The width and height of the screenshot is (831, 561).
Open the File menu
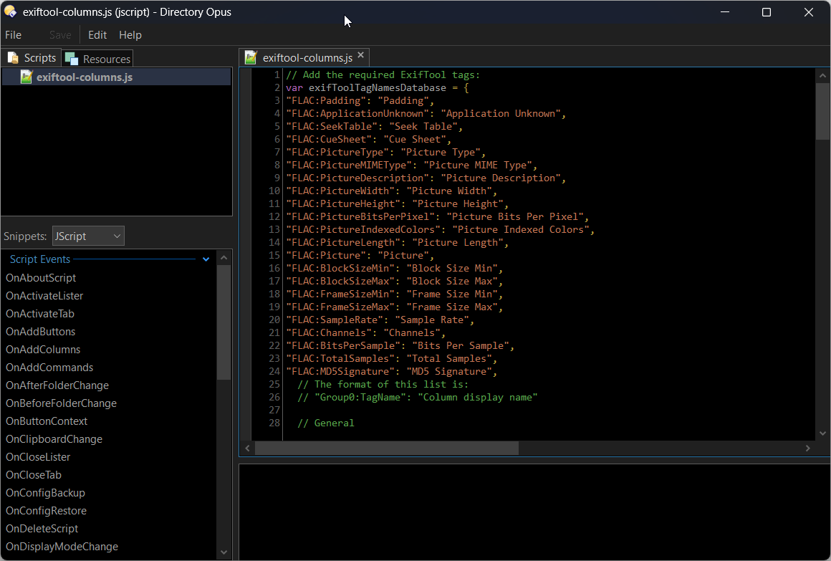[x=13, y=35]
